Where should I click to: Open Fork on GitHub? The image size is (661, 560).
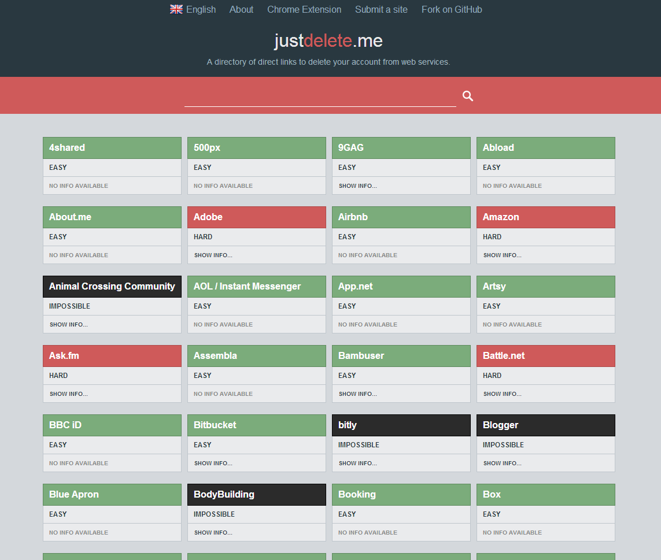click(452, 9)
